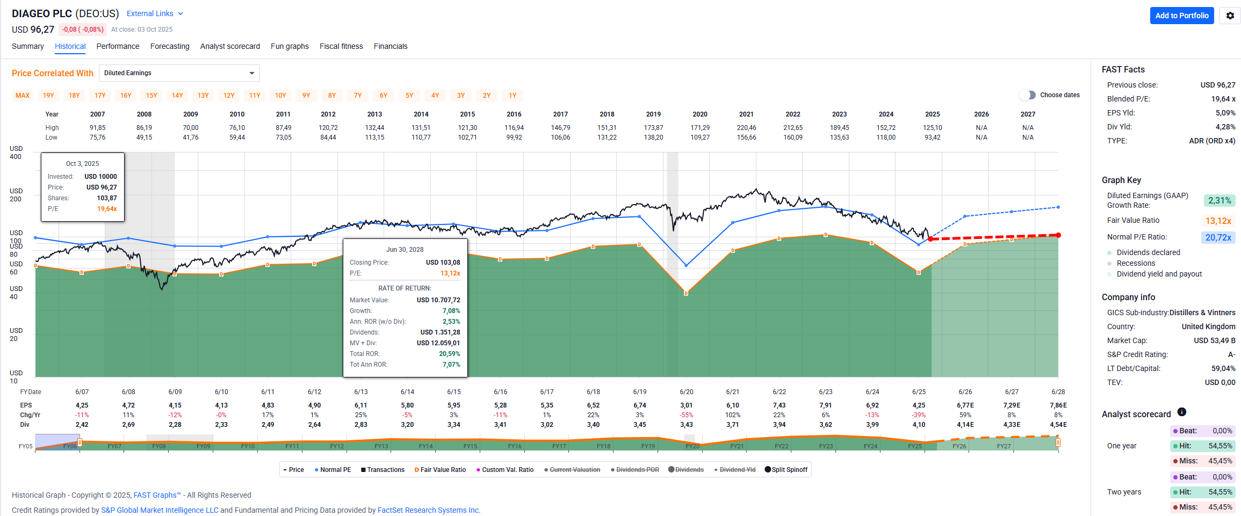Viewport: 1241px width, 516px height.
Task: Click the Normal PE legend dot
Action: (316, 470)
